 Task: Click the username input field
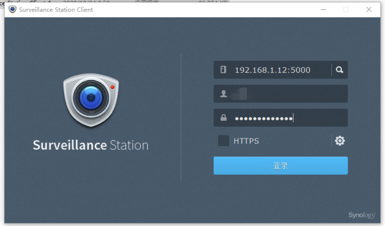coord(280,94)
